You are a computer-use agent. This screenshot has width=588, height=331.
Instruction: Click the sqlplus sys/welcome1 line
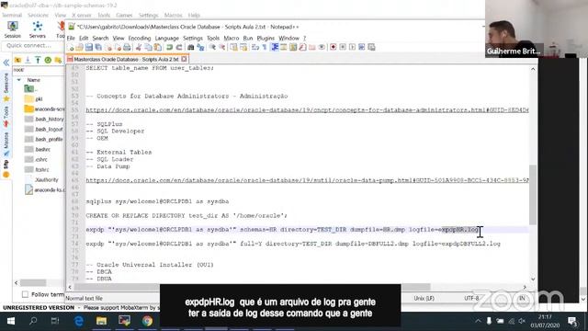pyautogui.click(x=157, y=201)
